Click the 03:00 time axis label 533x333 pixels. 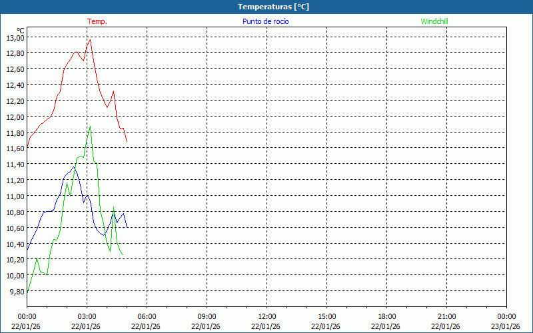pos(87,316)
